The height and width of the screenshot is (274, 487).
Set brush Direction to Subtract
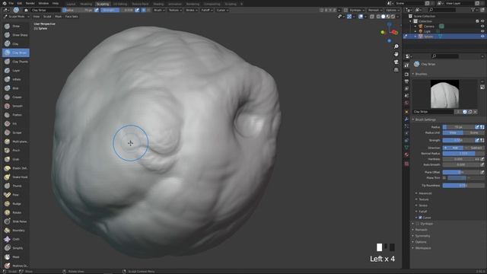[474, 148]
